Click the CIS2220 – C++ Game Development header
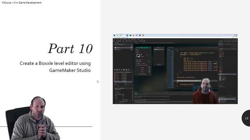Screen dimensions: 250x140 click(x=21, y=3)
